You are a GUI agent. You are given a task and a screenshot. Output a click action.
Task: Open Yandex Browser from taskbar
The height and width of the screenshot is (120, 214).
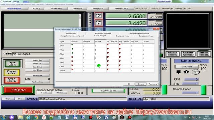(x=44, y=117)
